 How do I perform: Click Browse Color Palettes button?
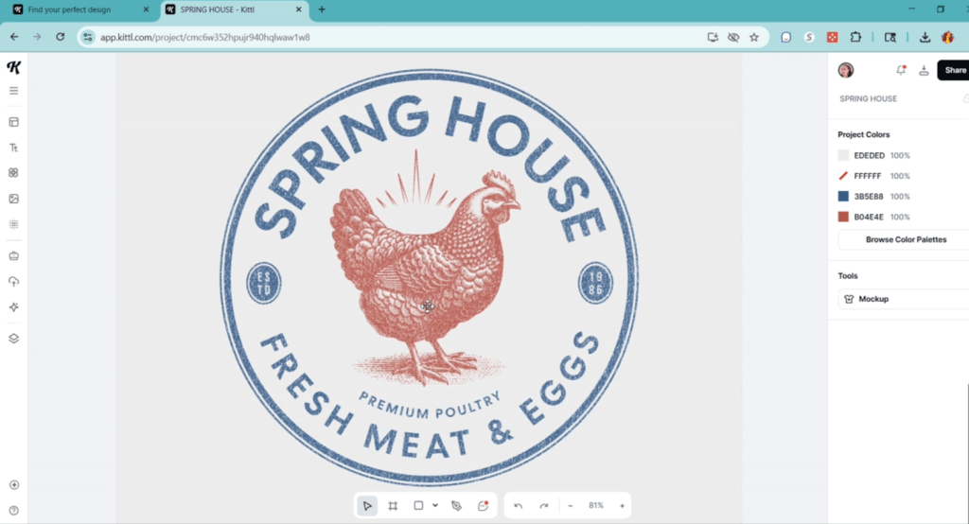(x=906, y=239)
